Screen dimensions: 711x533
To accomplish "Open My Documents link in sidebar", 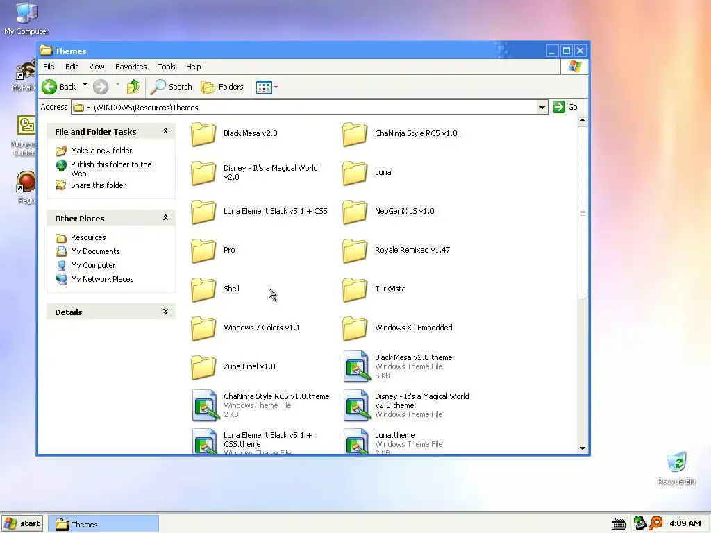I will (x=95, y=251).
